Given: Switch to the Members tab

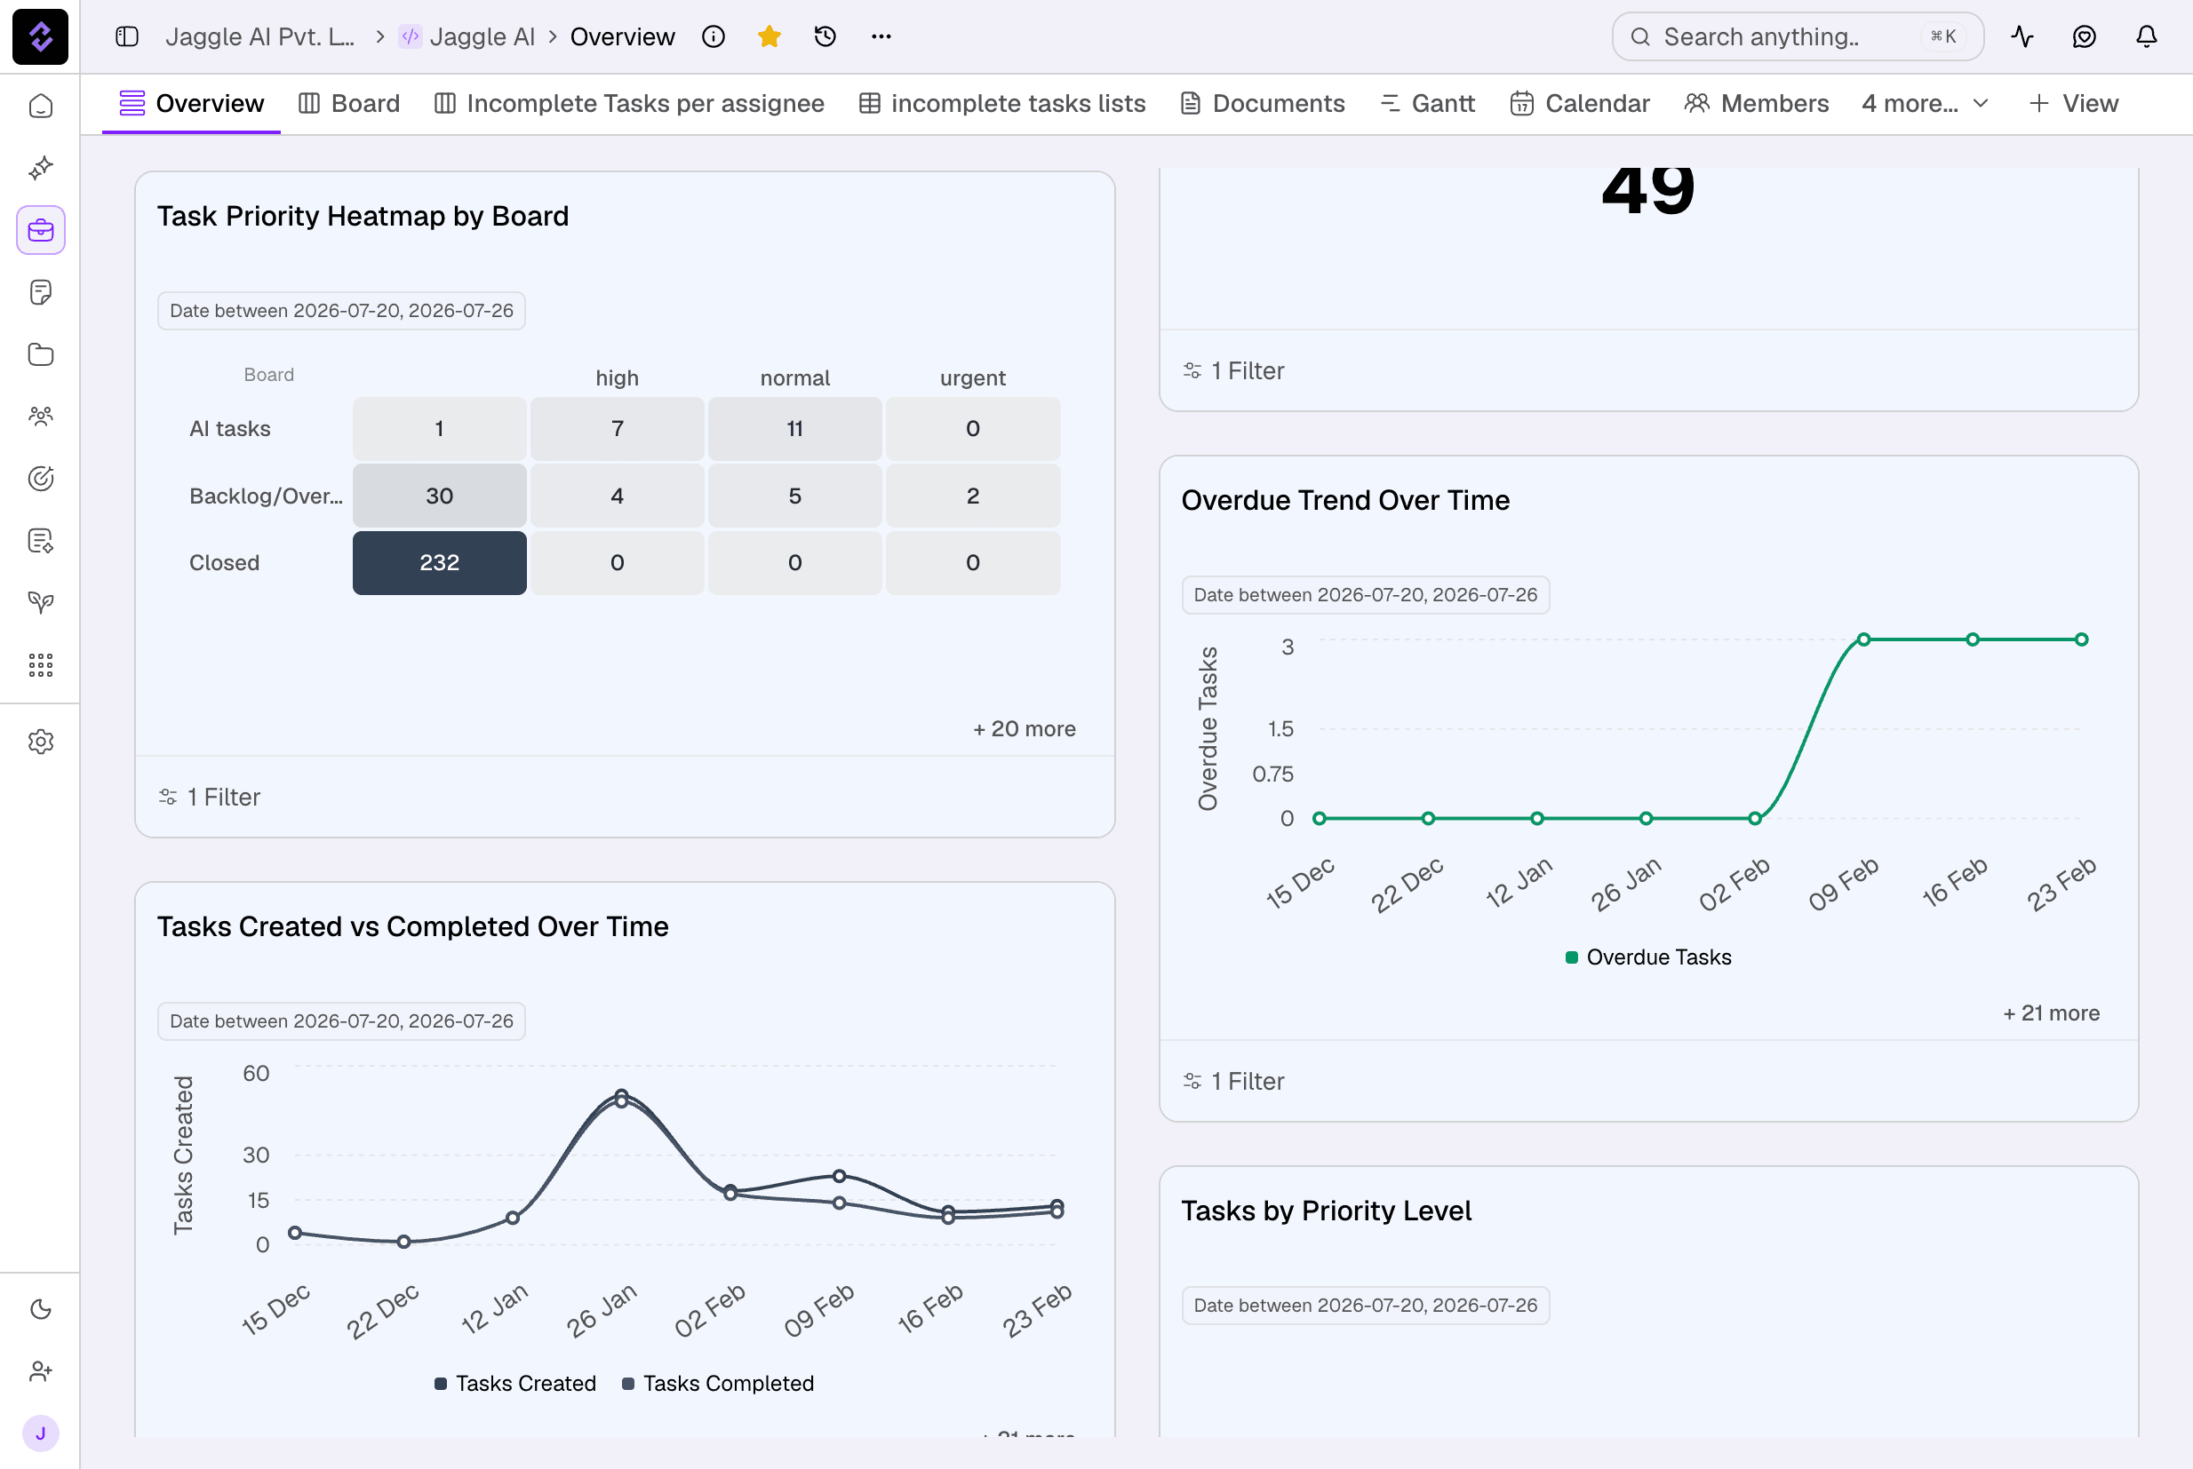Looking at the screenshot, I should pyautogui.click(x=1757, y=103).
